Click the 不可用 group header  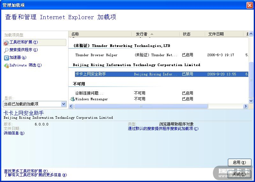[x=79, y=84]
